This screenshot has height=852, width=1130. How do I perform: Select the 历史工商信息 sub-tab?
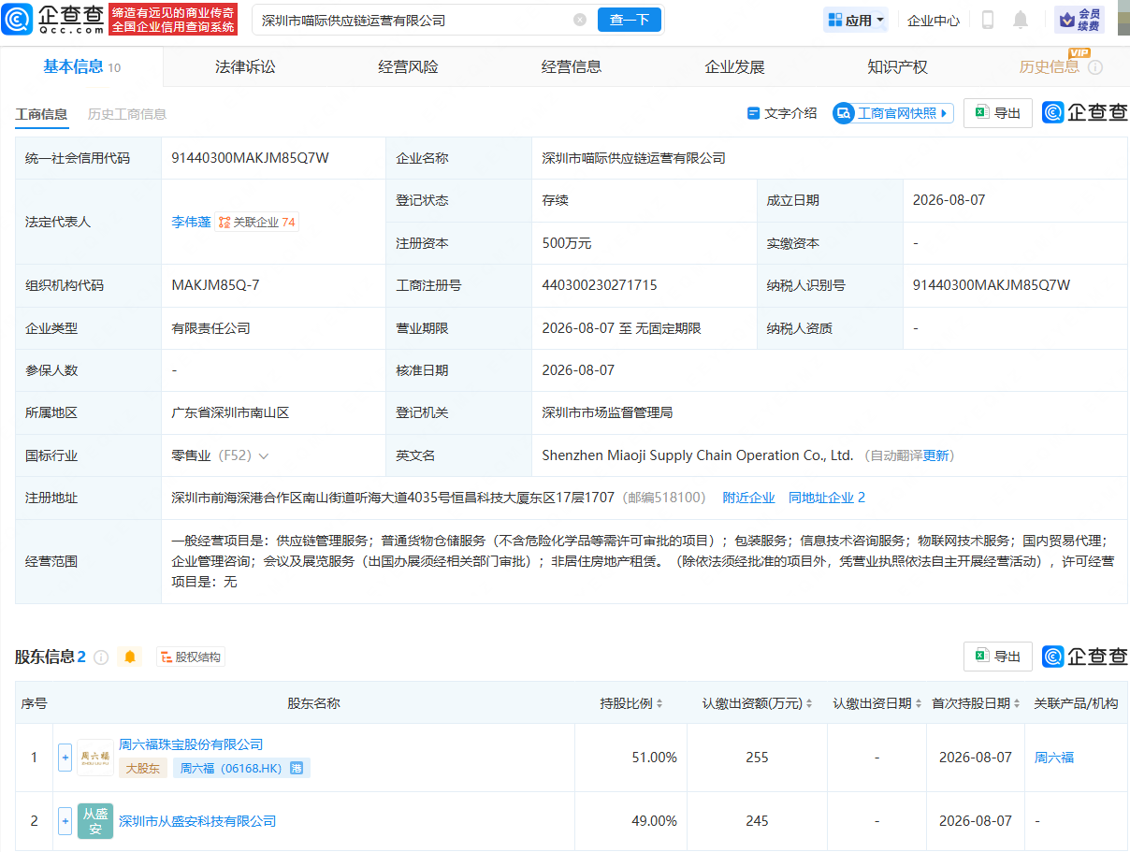coord(127,114)
